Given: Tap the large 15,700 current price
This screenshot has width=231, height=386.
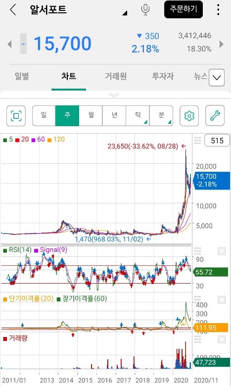Looking at the screenshot, I should coord(62,44).
